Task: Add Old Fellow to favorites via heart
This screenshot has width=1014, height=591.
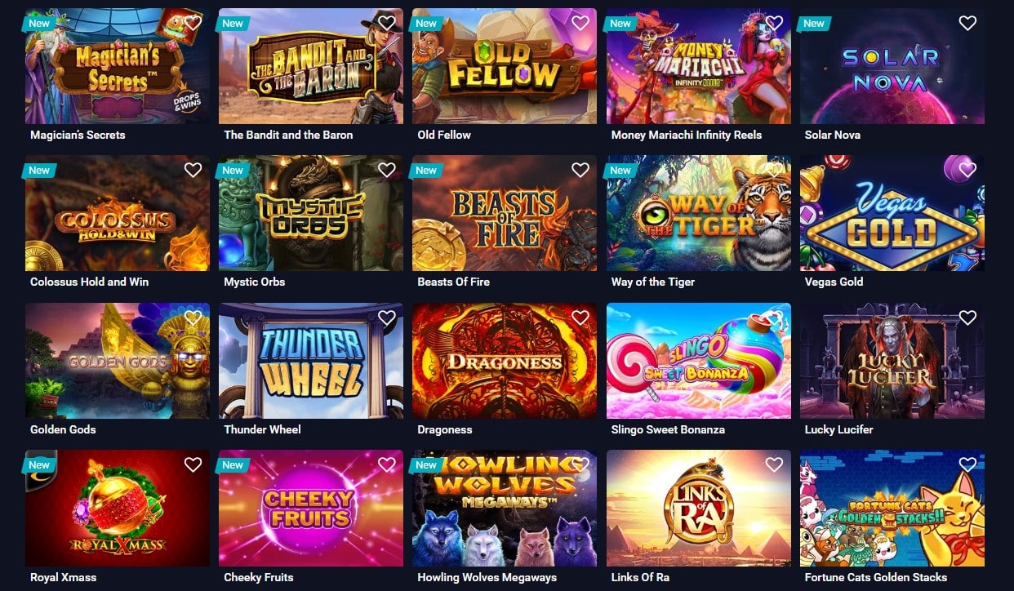Action: (580, 23)
